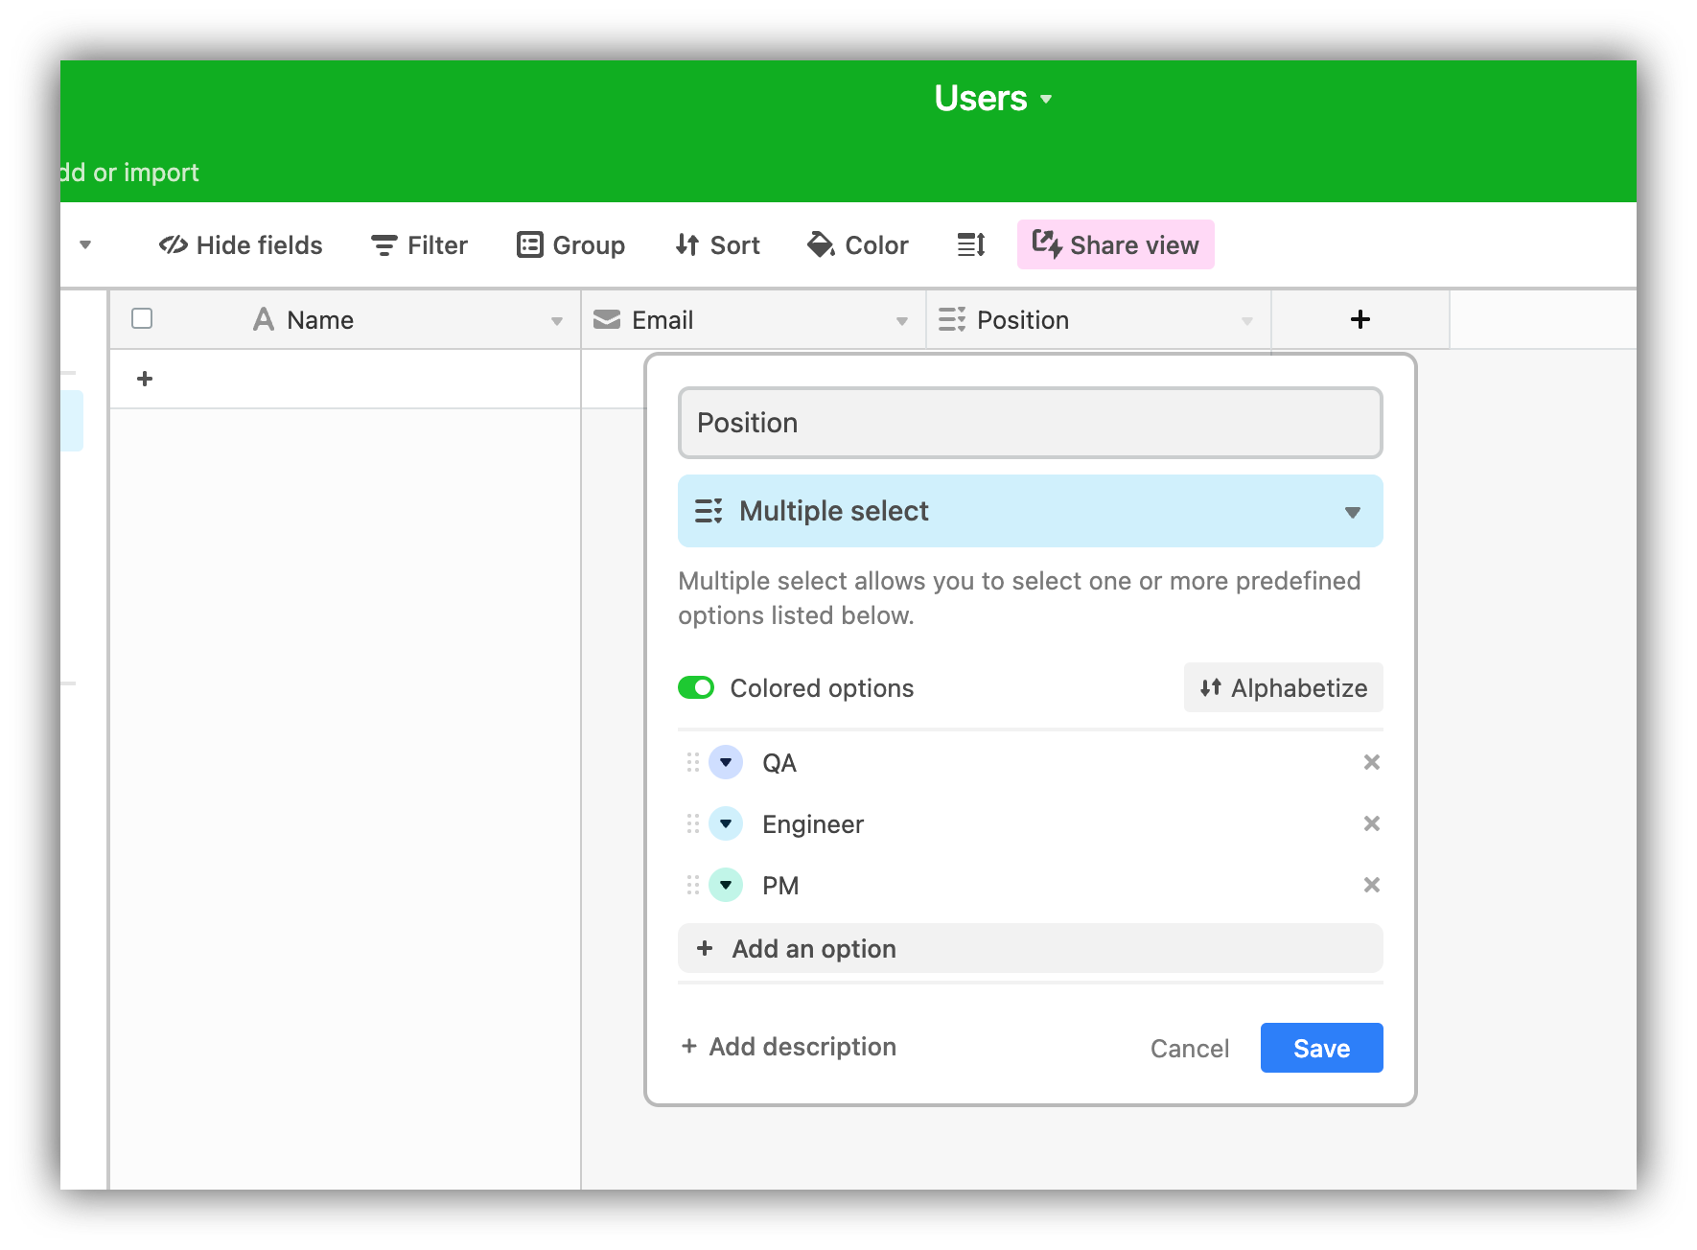Image resolution: width=1697 pixels, height=1250 pixels.
Task: Click the Position field name input
Action: pyautogui.click(x=1029, y=423)
